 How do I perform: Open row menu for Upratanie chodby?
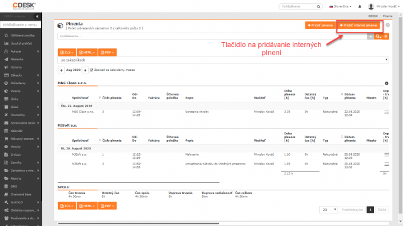coord(387,112)
